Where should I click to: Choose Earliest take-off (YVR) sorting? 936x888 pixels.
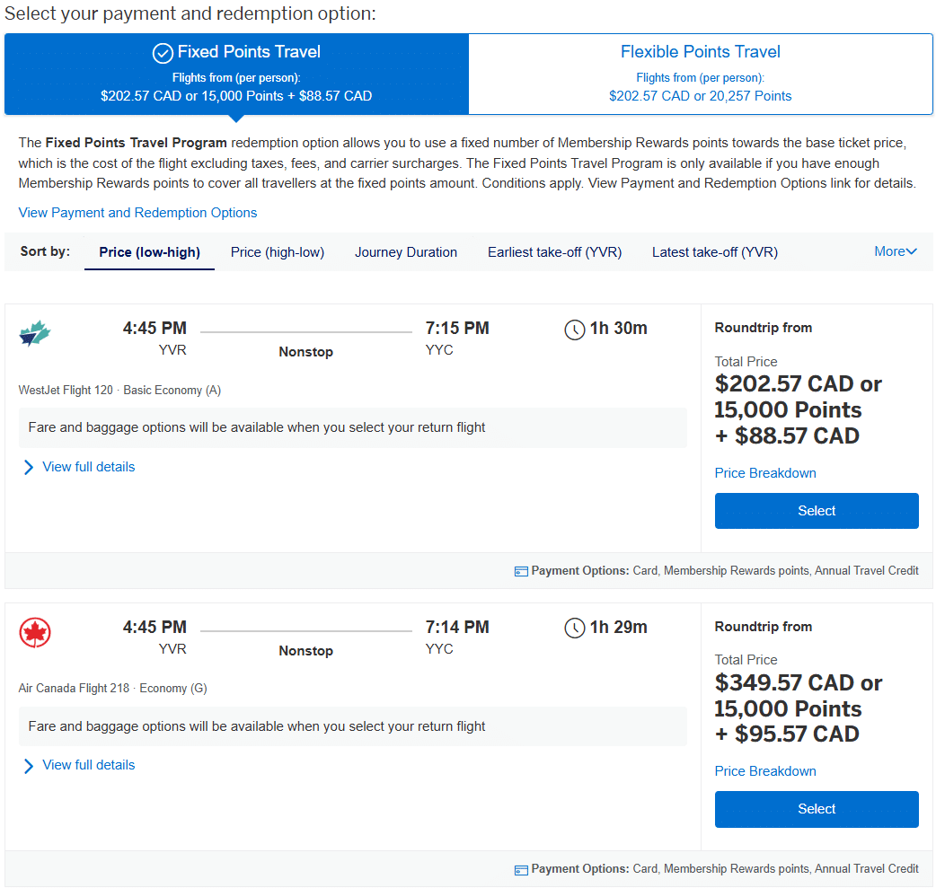(x=554, y=252)
